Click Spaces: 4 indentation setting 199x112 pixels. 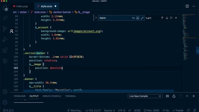pyautogui.click(x=109, y=110)
